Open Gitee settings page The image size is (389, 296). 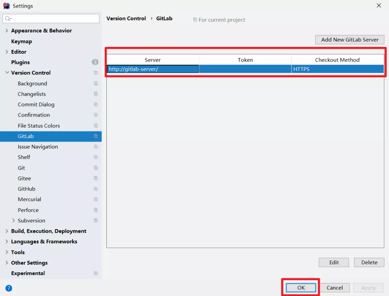click(x=24, y=178)
